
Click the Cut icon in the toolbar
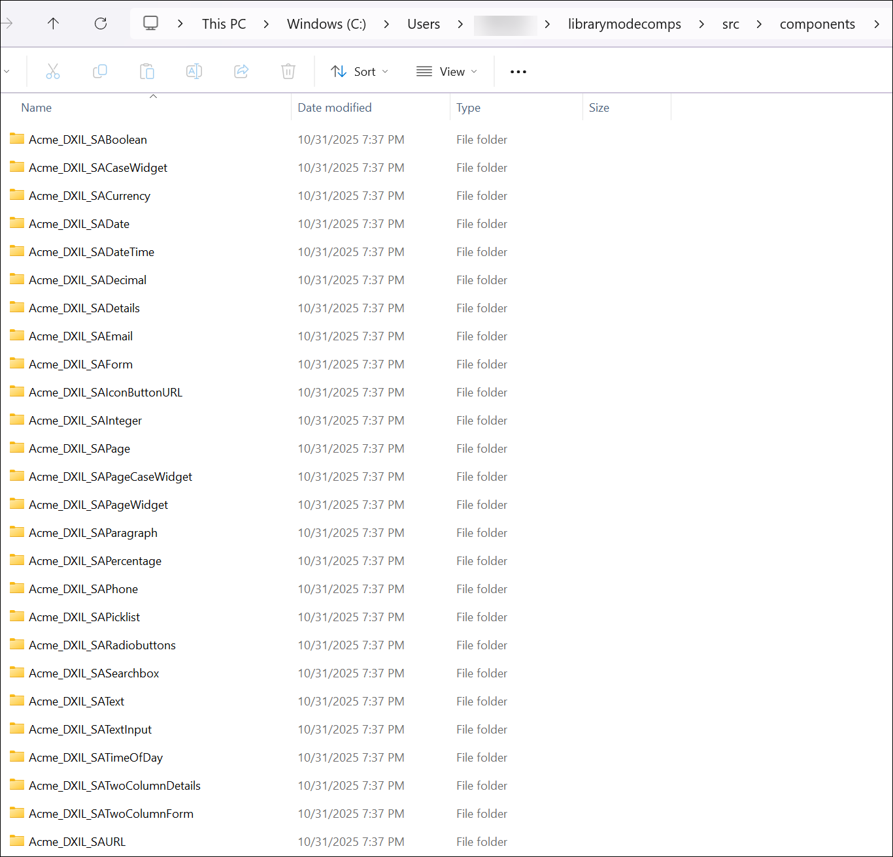click(53, 71)
